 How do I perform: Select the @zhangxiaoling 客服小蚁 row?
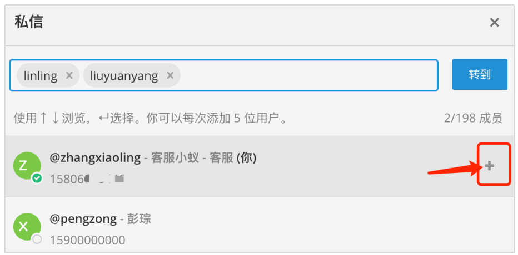[x=259, y=166]
